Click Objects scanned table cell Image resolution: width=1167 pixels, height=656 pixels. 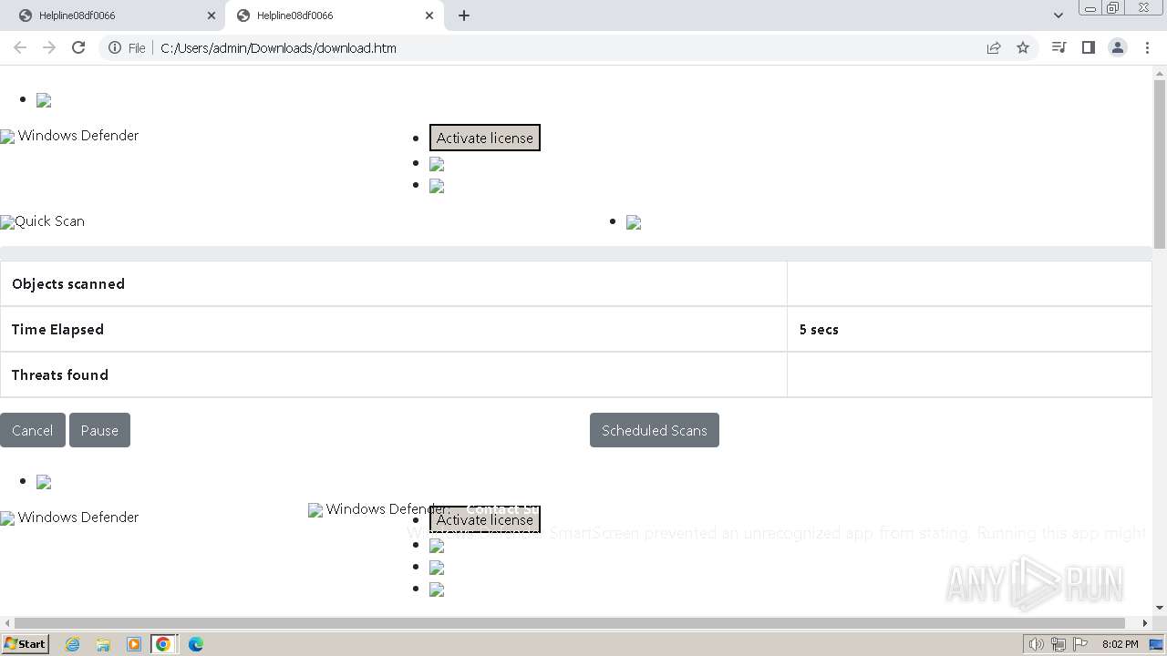[394, 283]
